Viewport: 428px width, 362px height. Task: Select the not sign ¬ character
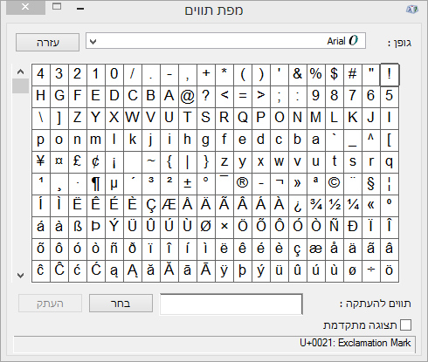[x=280, y=184]
